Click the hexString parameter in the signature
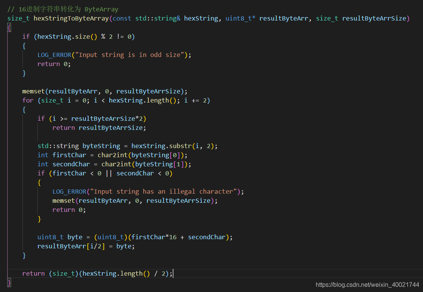Image resolution: width=423 pixels, height=292 pixels. tap(201, 18)
